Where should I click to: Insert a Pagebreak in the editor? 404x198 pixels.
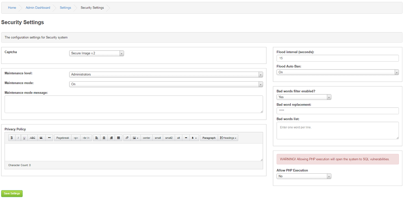pos(63,138)
